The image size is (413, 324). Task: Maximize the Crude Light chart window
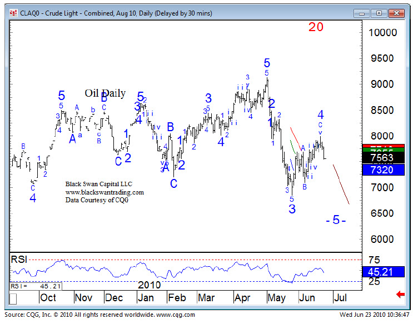(x=379, y=13)
